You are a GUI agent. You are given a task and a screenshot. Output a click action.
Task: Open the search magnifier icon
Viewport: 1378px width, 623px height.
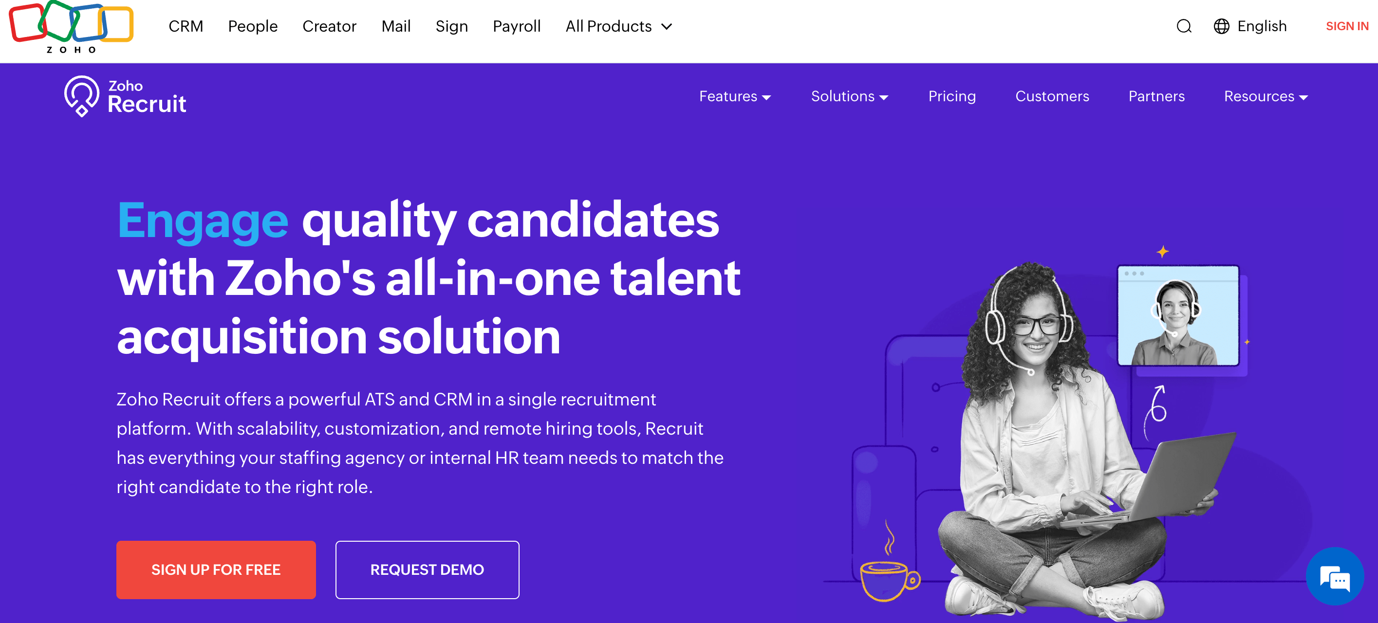click(x=1184, y=26)
